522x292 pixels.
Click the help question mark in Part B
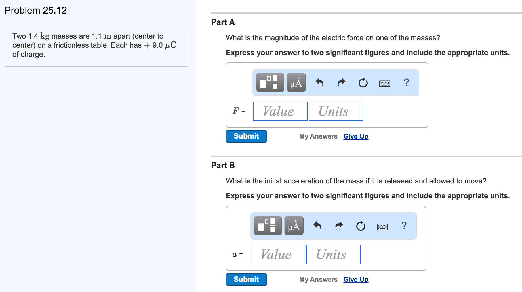point(404,226)
